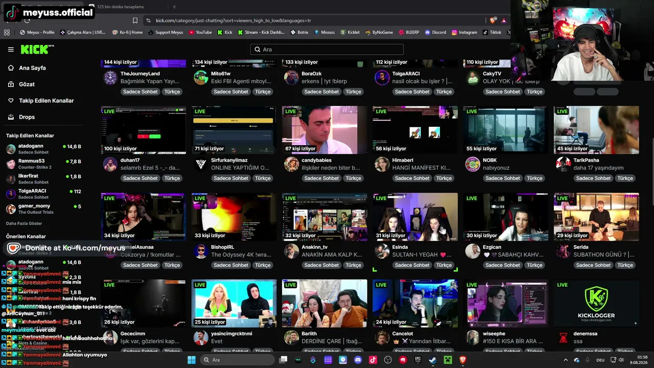Open Drops in the sidebar

pyautogui.click(x=27, y=117)
